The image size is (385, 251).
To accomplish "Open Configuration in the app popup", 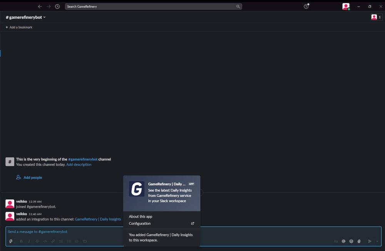I will pyautogui.click(x=162, y=224).
